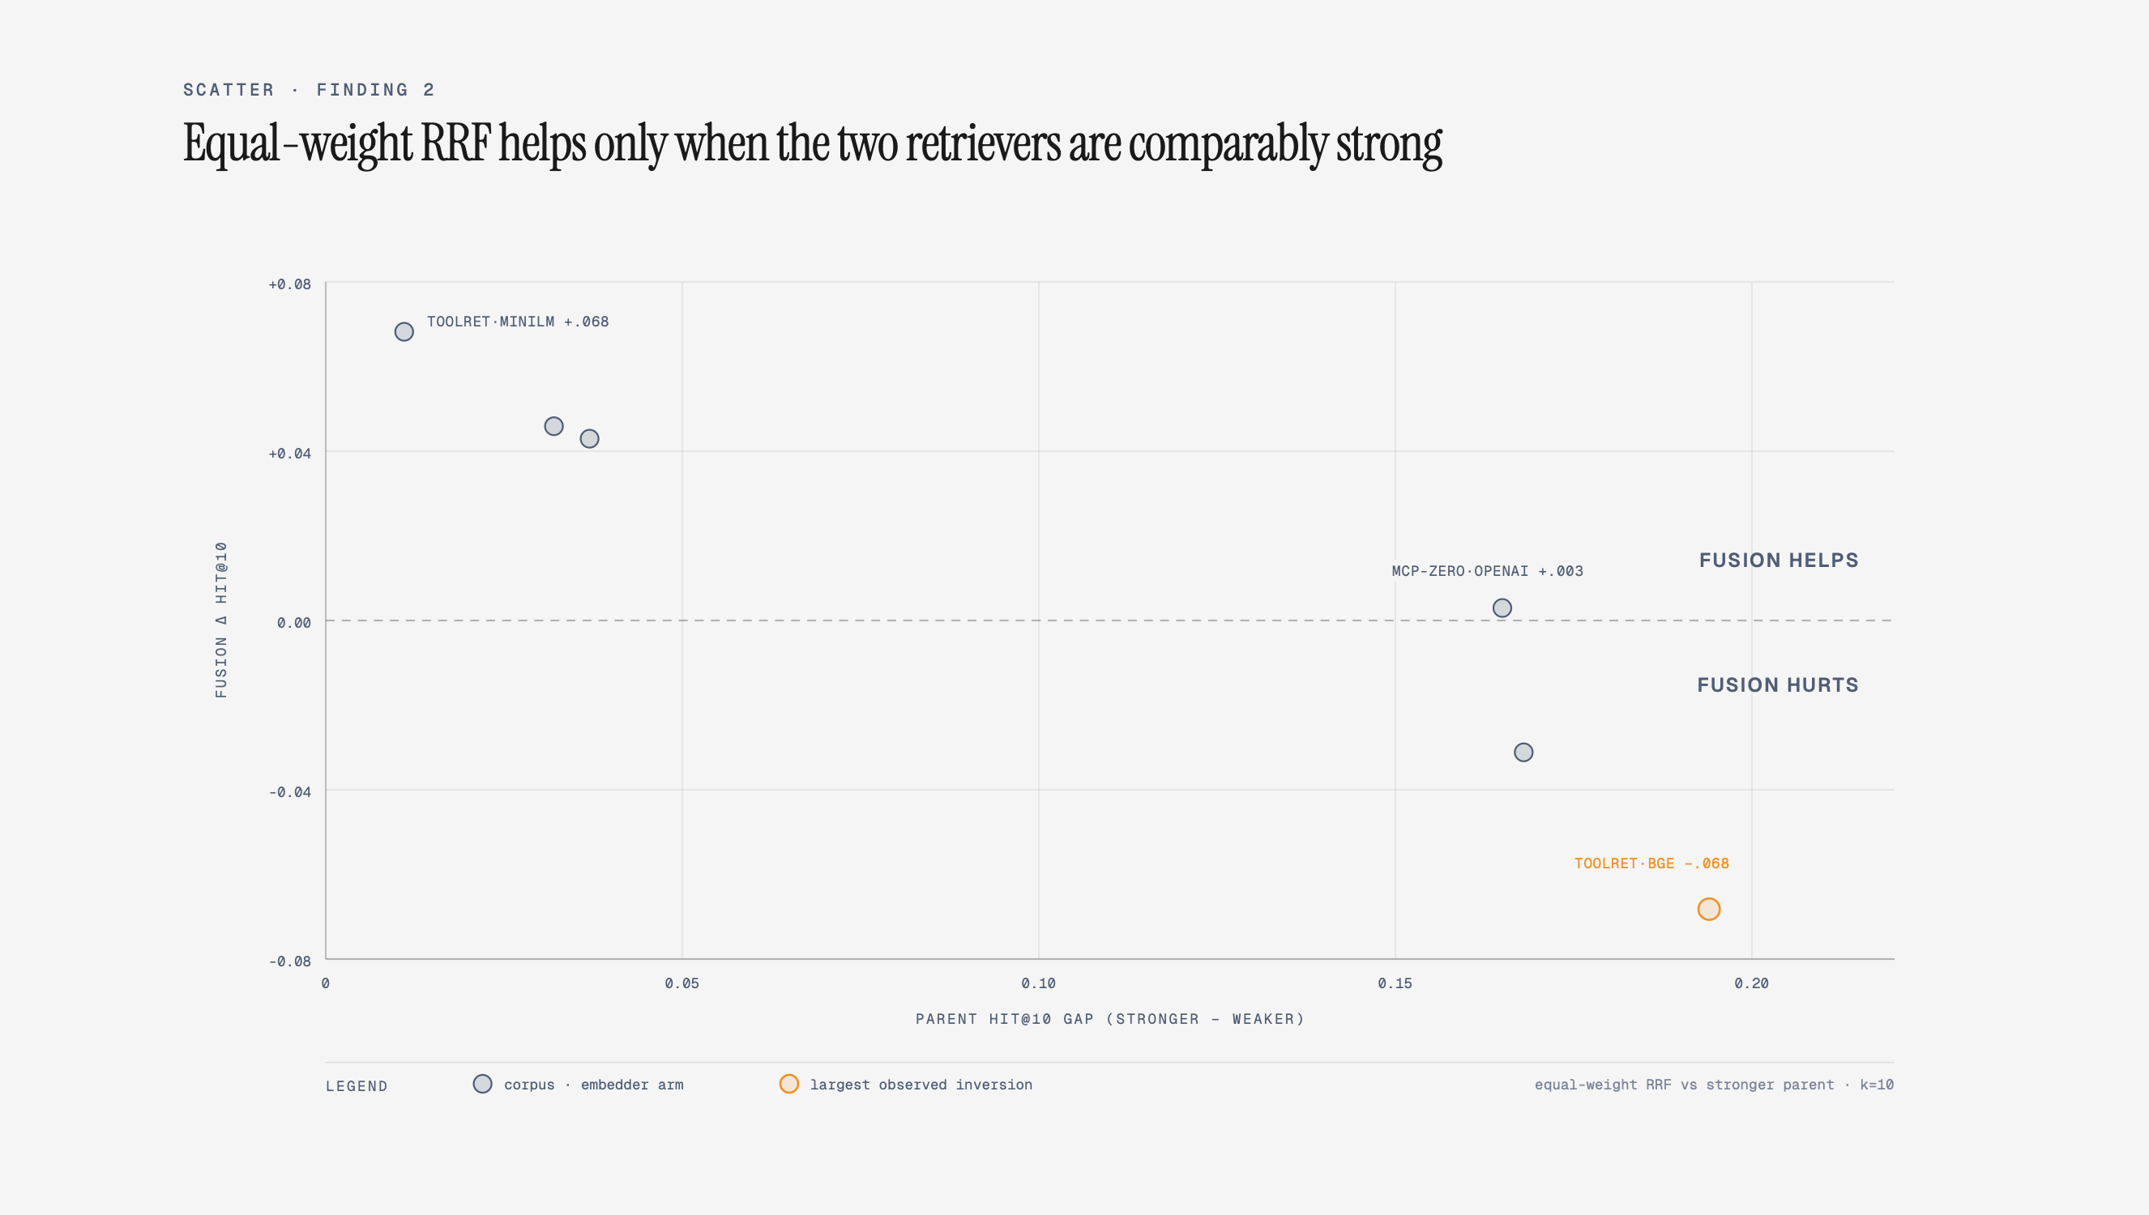Click the unlabeled point left of that pair
Image resolution: width=2149 pixels, height=1215 pixels.
click(553, 425)
